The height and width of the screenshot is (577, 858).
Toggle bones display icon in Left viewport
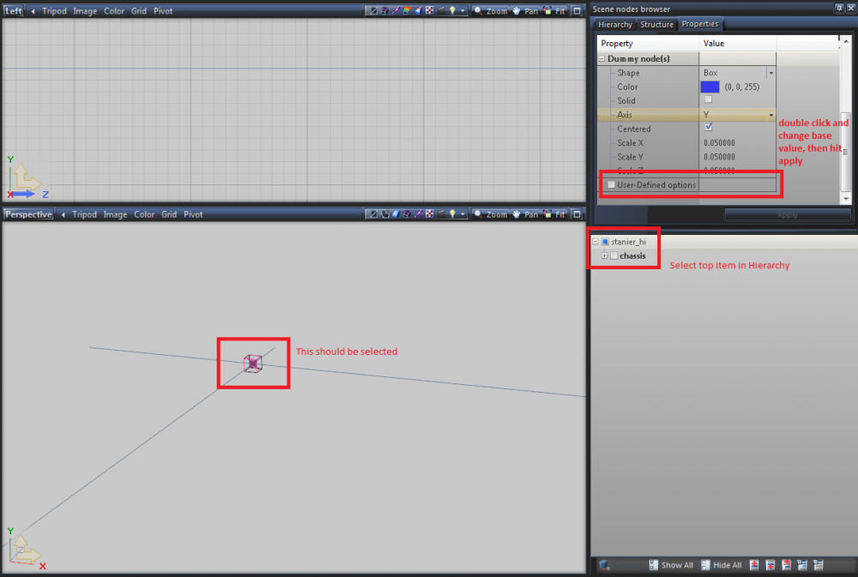pyautogui.click(x=396, y=11)
